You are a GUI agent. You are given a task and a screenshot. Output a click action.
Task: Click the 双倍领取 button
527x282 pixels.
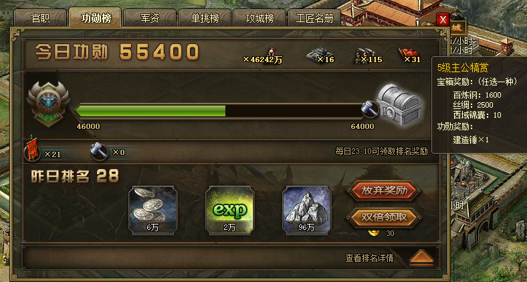coord(384,218)
